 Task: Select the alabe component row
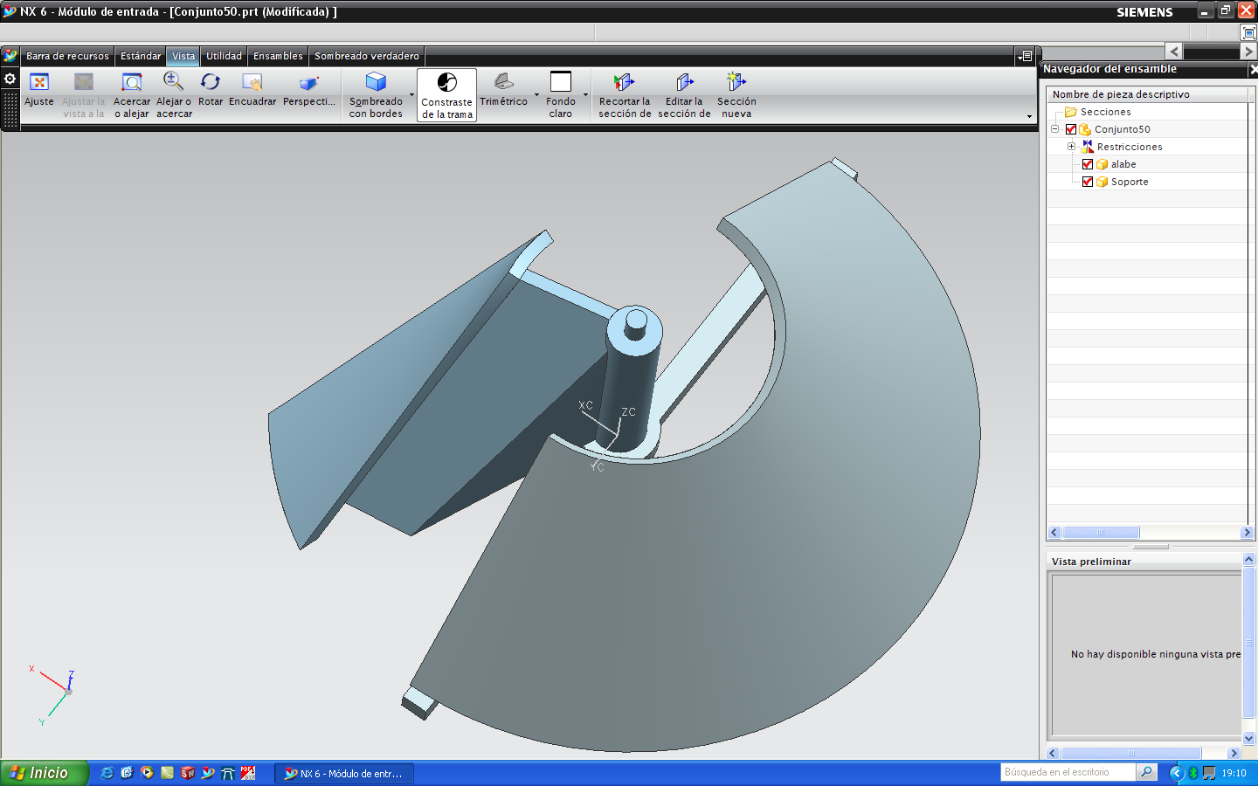coord(1123,164)
